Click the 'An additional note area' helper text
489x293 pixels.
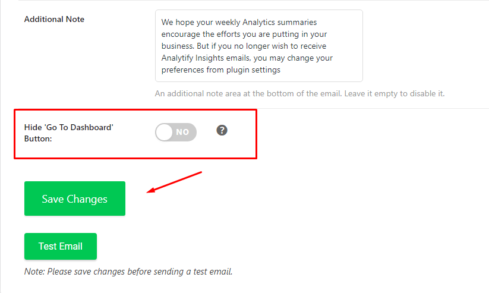198,94
